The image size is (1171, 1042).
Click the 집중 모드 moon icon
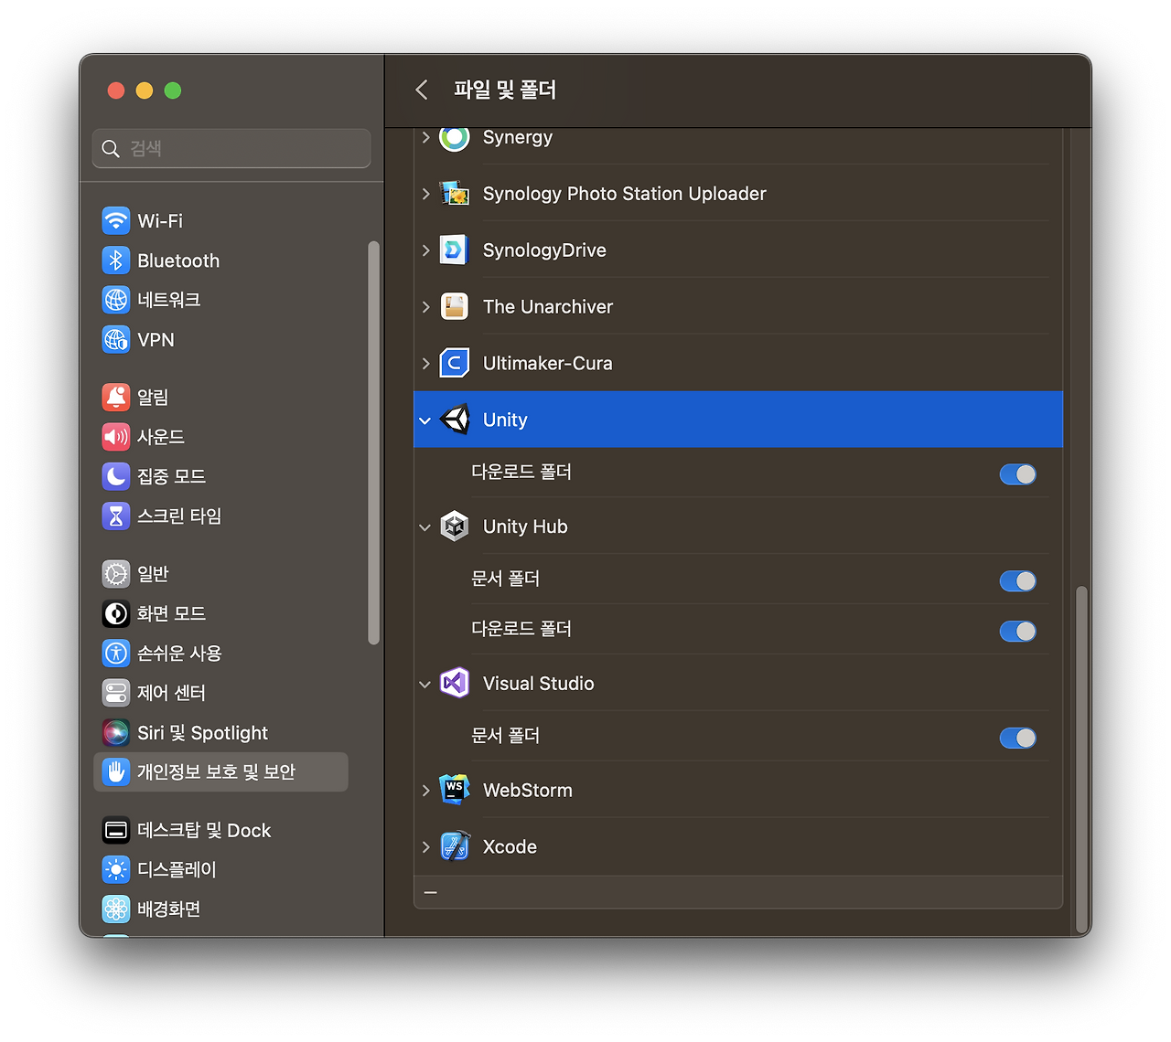click(x=116, y=476)
